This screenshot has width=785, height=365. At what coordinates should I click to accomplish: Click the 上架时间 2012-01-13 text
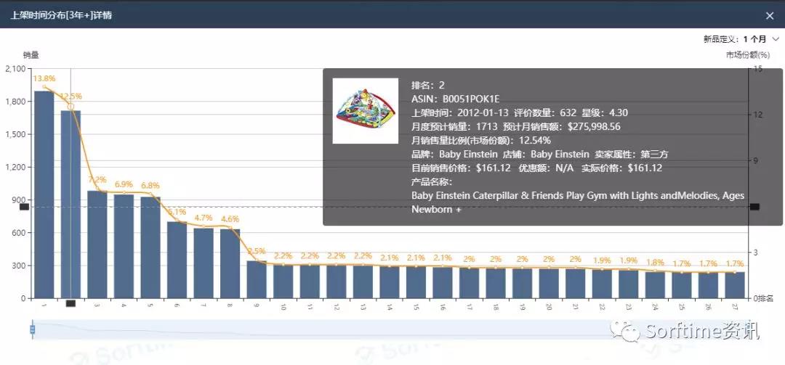(x=459, y=112)
